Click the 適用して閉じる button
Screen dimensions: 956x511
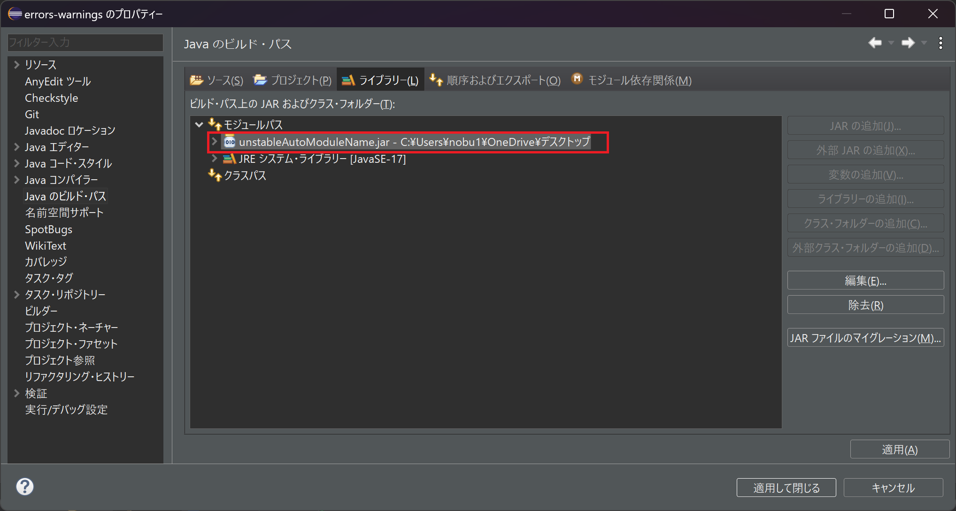coord(786,487)
